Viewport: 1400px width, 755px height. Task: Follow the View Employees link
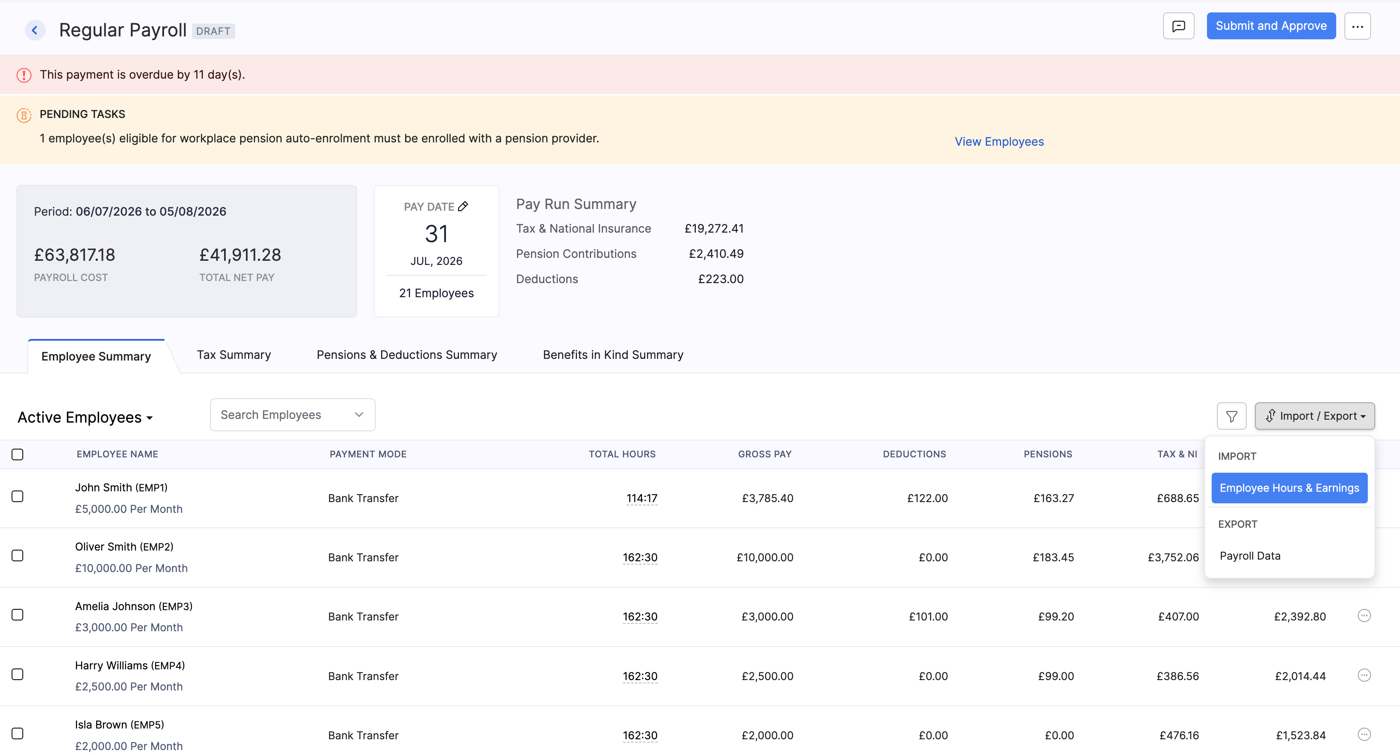pyautogui.click(x=999, y=142)
